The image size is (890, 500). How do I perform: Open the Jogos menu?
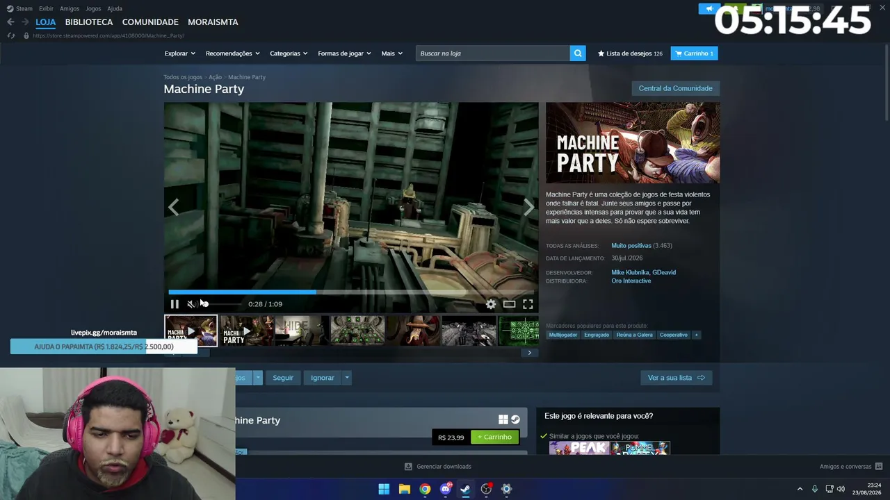coord(93,8)
